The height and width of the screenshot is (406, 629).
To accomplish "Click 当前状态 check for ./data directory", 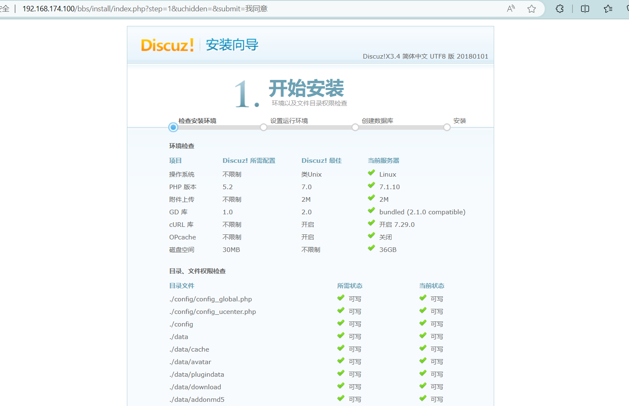I will click(423, 336).
